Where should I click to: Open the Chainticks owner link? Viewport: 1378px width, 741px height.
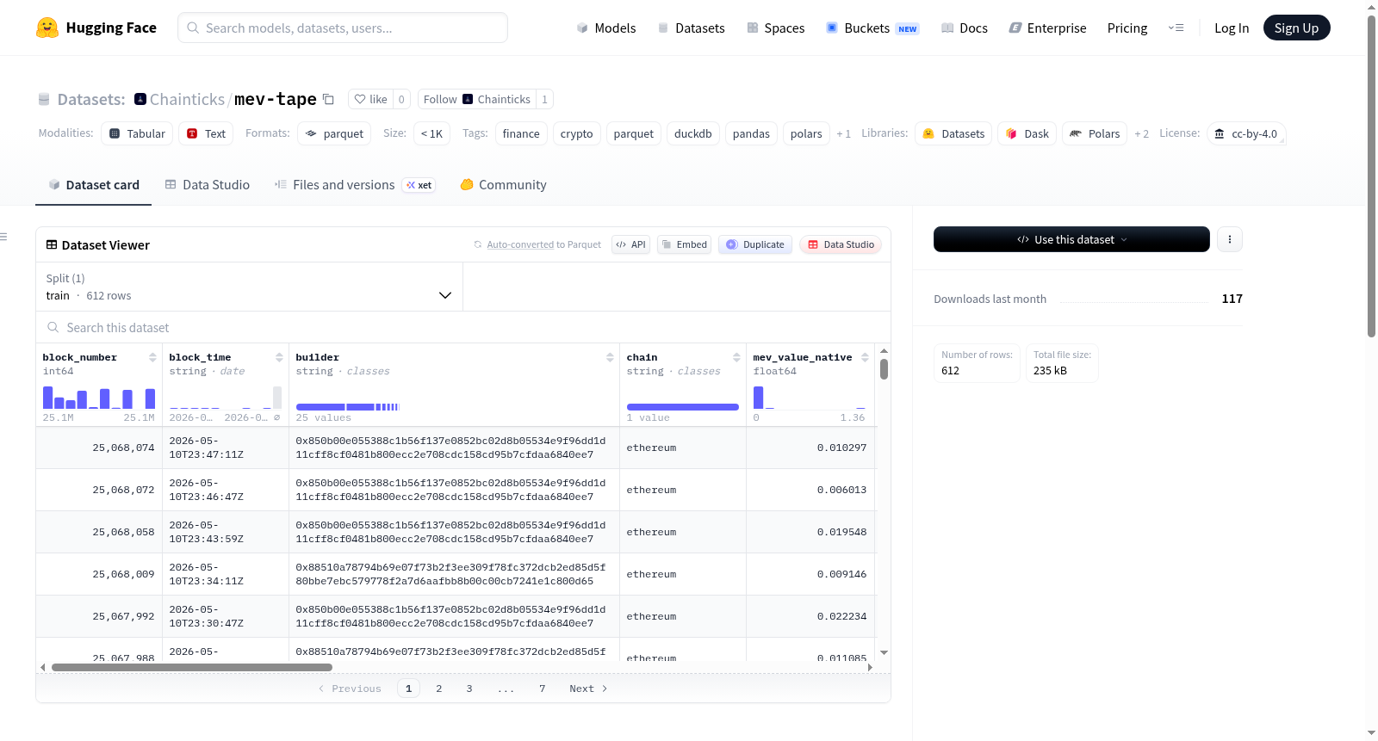pyautogui.click(x=187, y=99)
